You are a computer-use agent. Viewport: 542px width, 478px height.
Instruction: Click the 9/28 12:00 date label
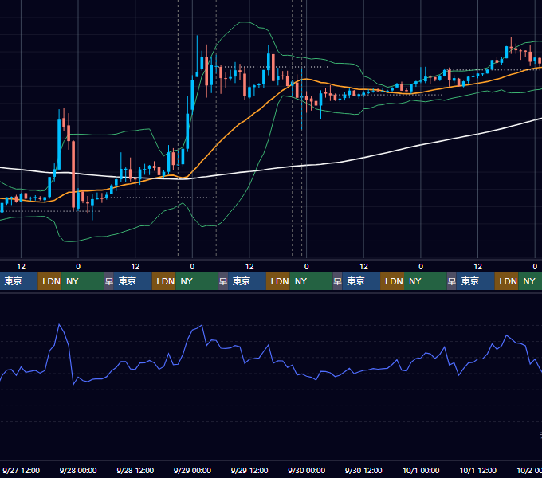[x=135, y=470]
